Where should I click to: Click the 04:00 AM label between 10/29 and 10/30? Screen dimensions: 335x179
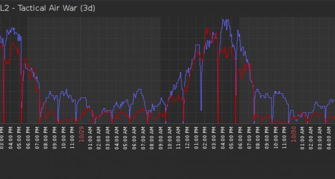117,138
